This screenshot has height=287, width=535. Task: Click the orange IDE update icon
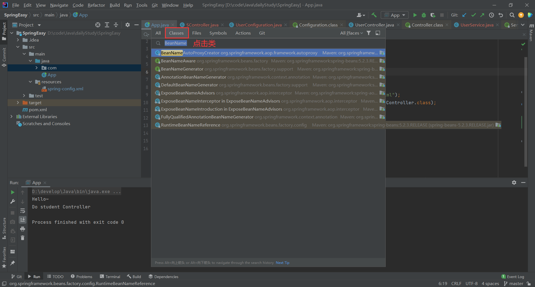coord(521,15)
